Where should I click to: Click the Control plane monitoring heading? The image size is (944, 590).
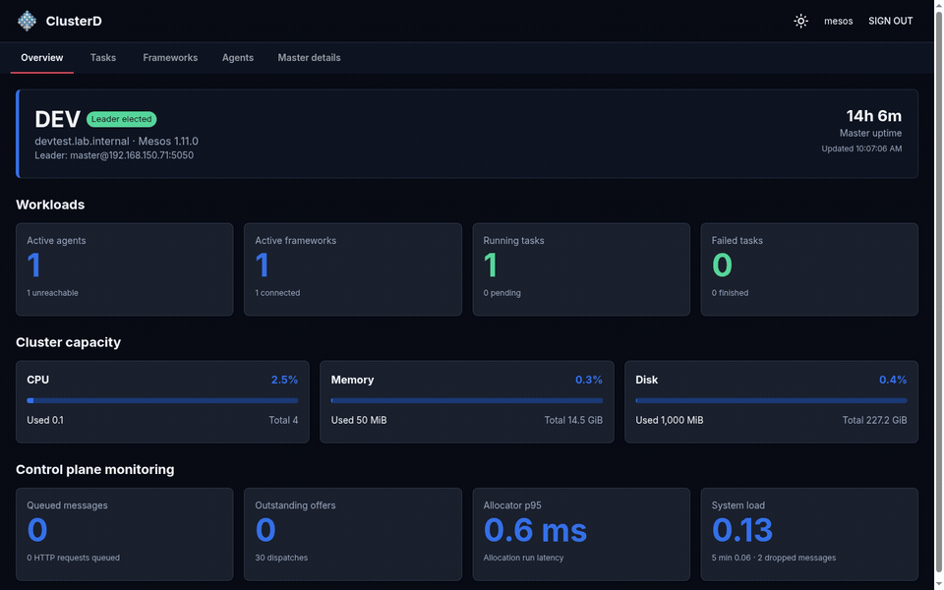[x=95, y=470]
